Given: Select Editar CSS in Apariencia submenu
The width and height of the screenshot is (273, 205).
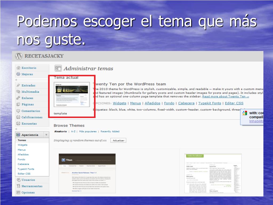Looking at the screenshot, I should [24, 174].
